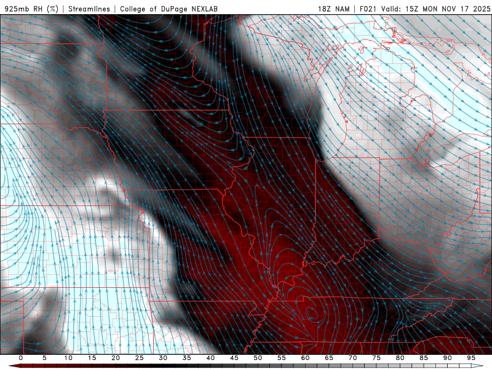Click the '0' colorbar scale label
Viewport: 492px width, 369px height.
click(21, 358)
